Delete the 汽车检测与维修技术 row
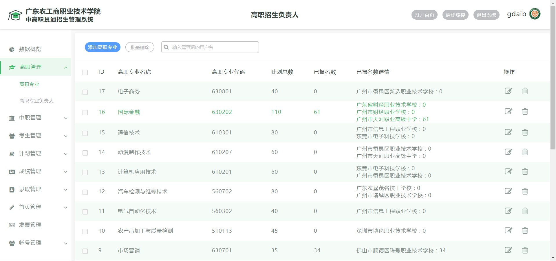Image resolution: width=556 pixels, height=261 pixels. point(525,191)
